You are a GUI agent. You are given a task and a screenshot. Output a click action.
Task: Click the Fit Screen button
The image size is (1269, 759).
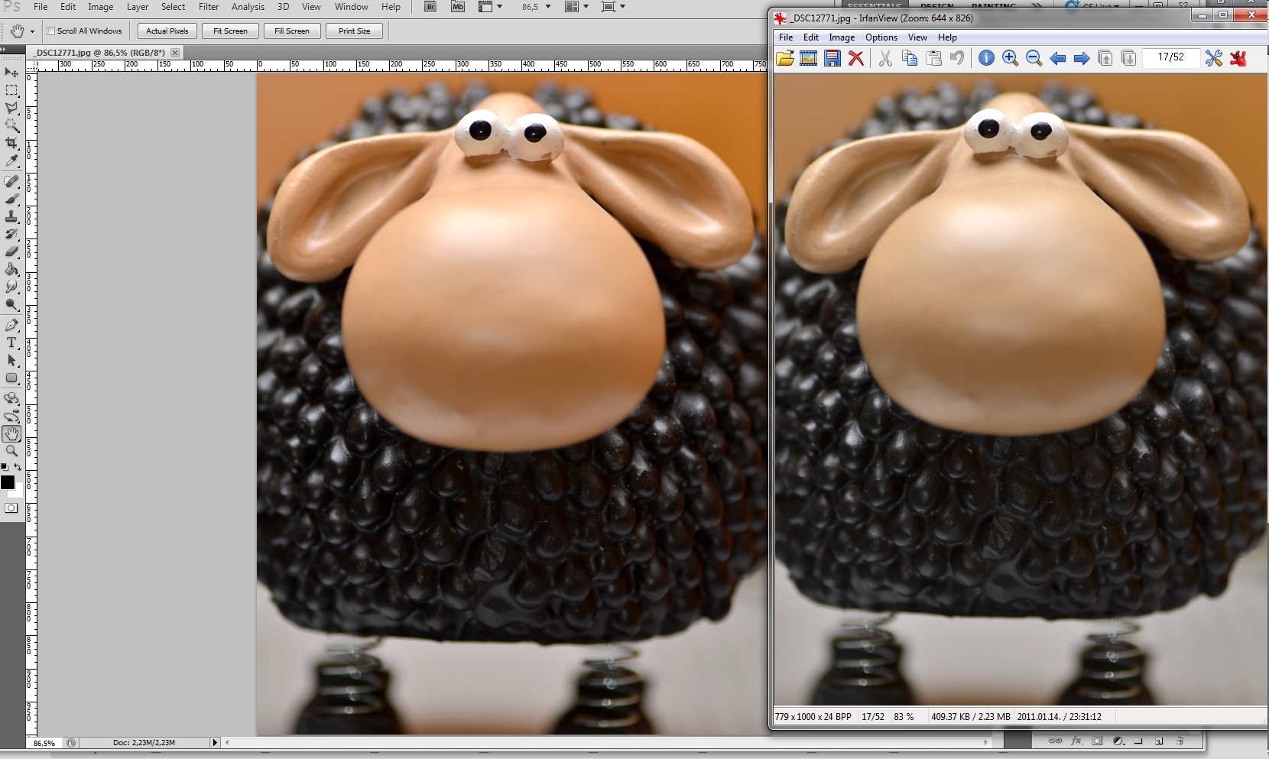230,31
